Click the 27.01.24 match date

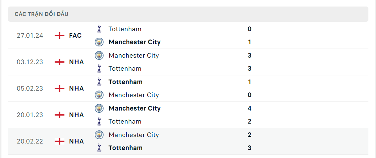(30, 36)
